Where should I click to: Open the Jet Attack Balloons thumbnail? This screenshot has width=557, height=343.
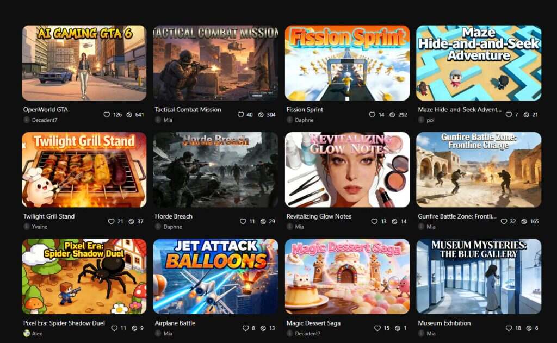click(x=215, y=276)
